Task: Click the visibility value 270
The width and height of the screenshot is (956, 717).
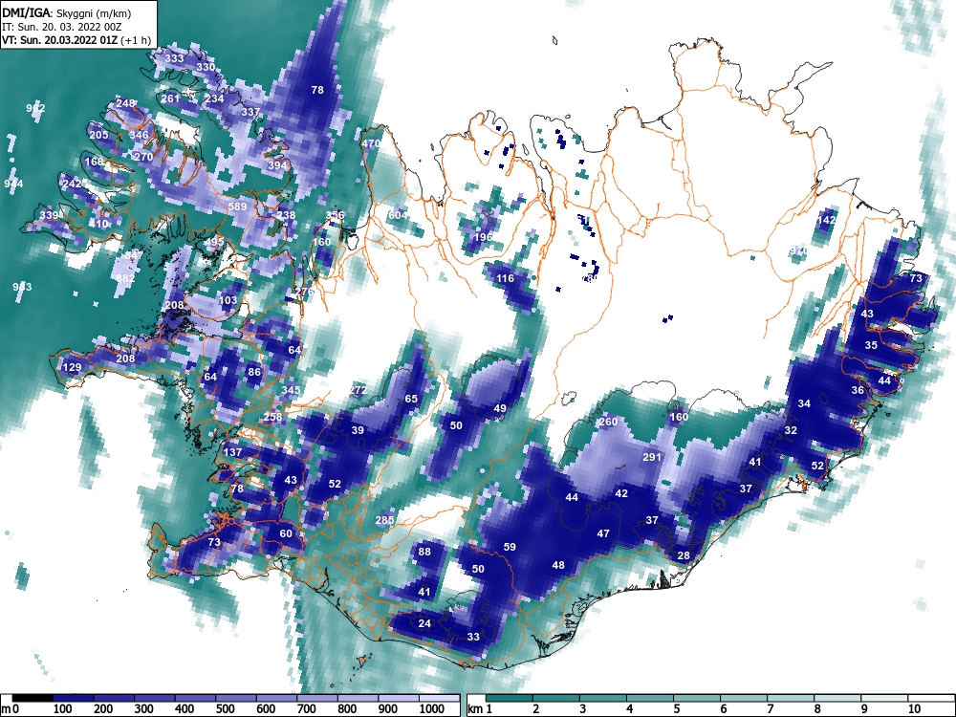Action: 143,157
